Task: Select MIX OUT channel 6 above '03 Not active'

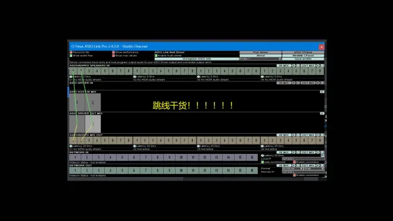Action: pyautogui.click(x=241, y=140)
